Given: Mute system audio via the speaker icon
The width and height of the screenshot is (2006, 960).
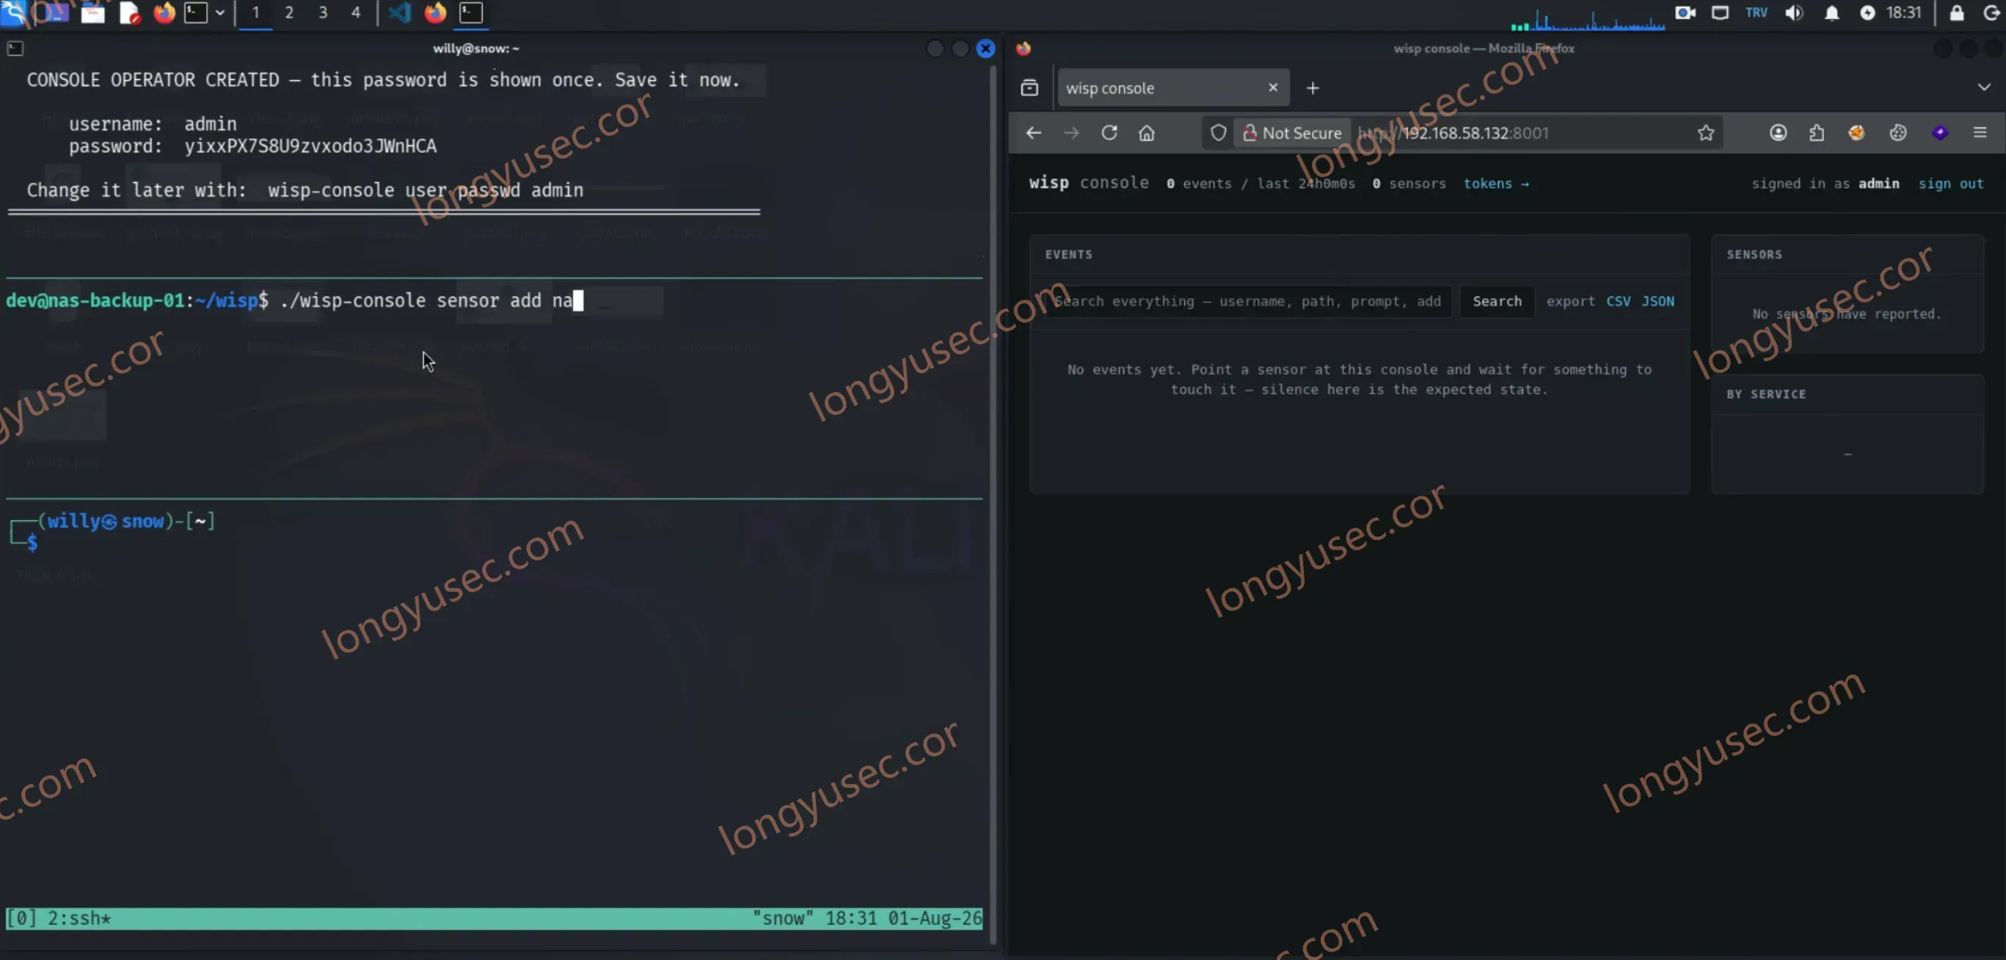Looking at the screenshot, I should [1794, 12].
